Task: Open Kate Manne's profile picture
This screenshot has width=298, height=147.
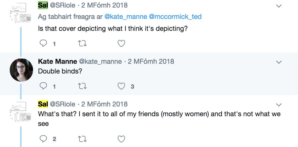Action: click(21, 70)
